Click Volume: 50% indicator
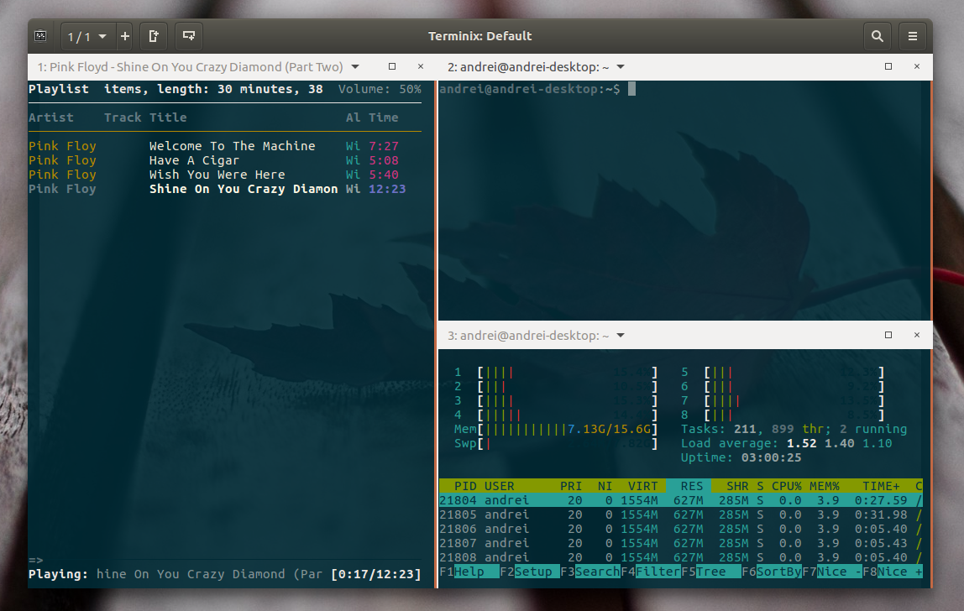Viewport: 964px width, 611px height. 380,89
